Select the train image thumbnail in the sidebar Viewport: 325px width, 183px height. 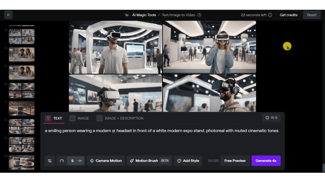coord(21,108)
